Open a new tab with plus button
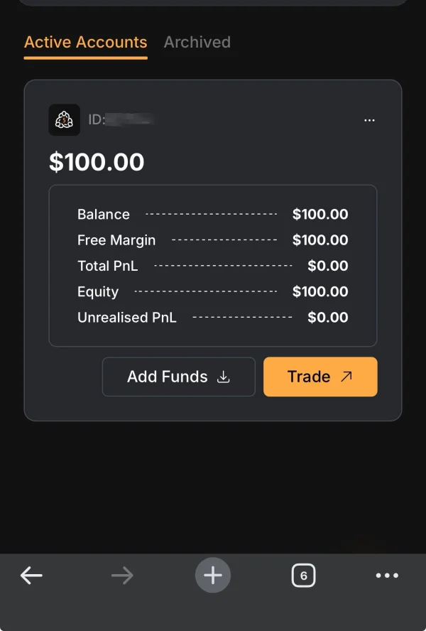The height and width of the screenshot is (631, 426). pos(213,576)
